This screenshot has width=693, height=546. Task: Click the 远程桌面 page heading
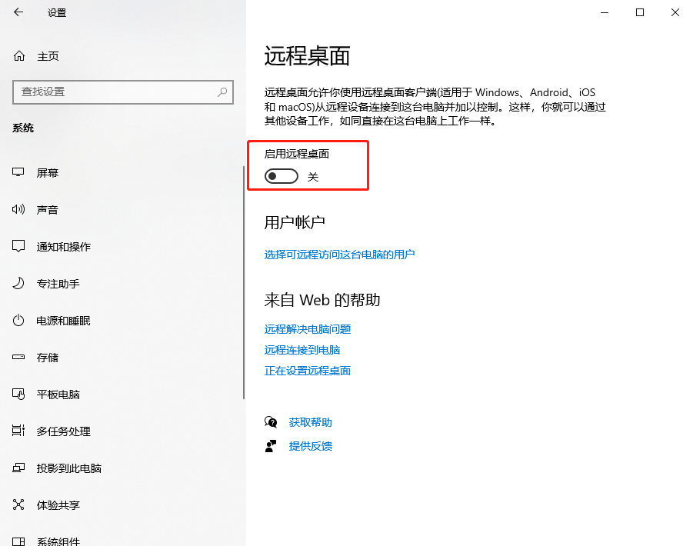307,56
